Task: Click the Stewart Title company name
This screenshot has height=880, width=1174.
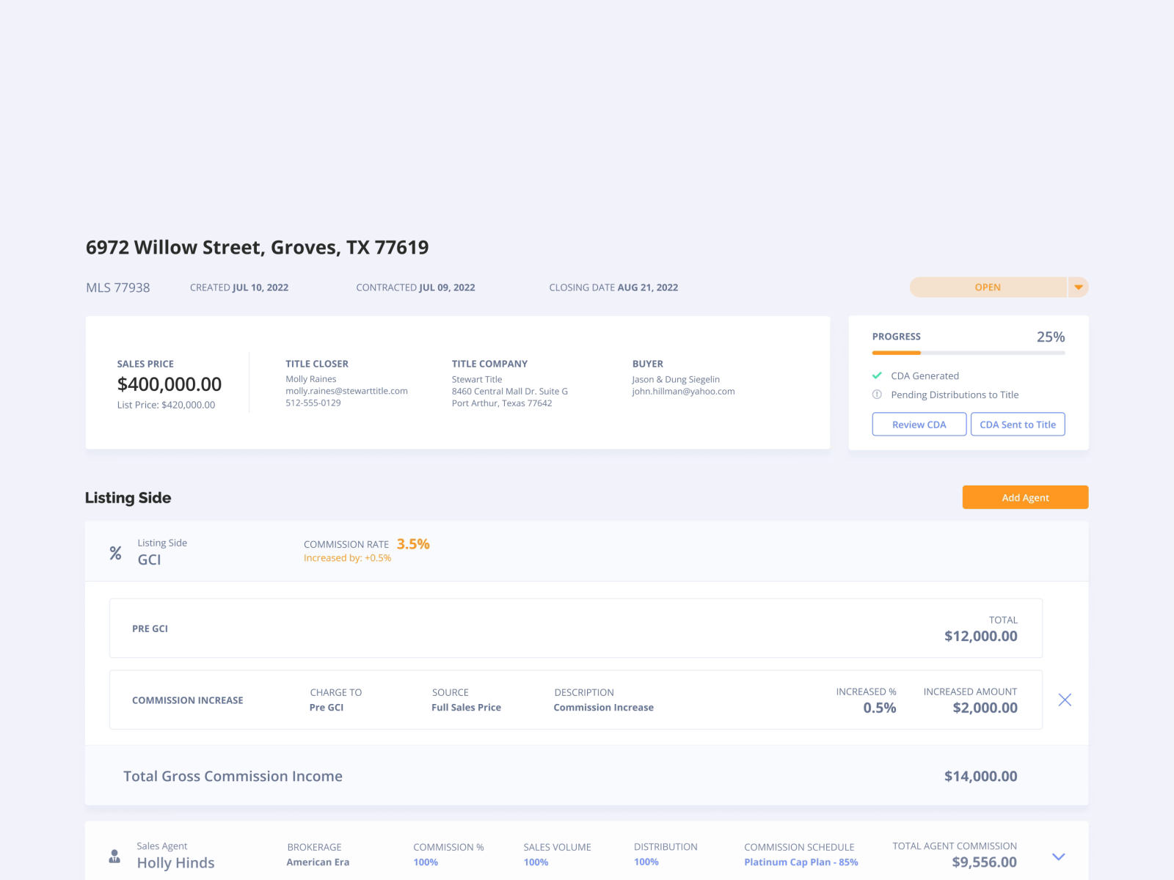Action: click(x=477, y=379)
